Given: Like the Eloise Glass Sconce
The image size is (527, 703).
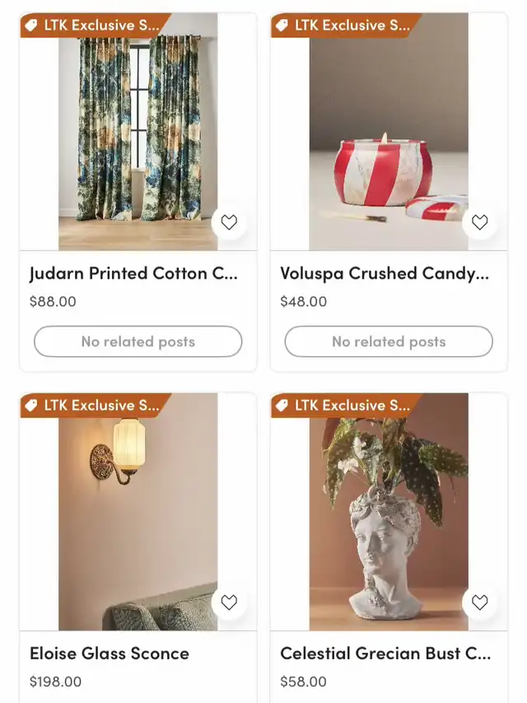Looking at the screenshot, I should tap(229, 602).
